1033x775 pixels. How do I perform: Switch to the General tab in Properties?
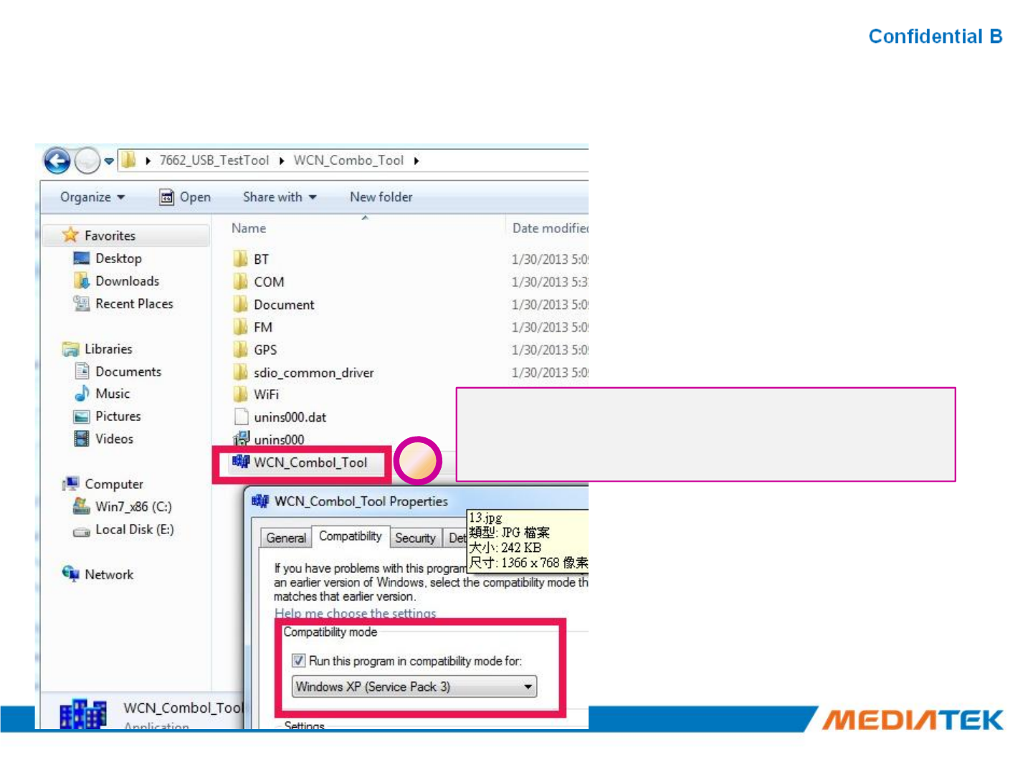pos(286,538)
